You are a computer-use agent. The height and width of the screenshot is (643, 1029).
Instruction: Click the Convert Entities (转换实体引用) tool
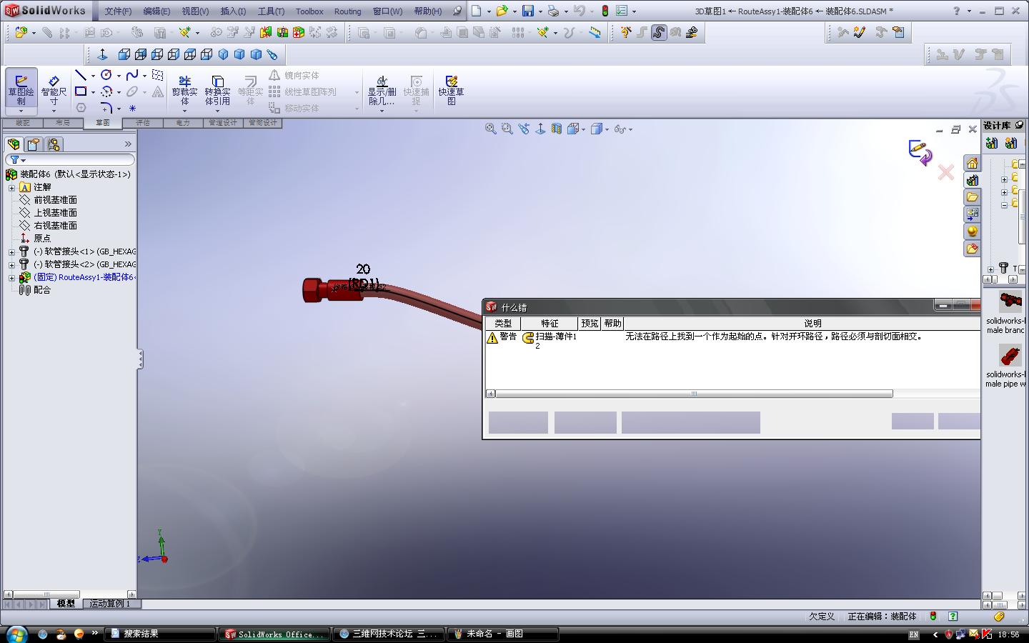click(x=218, y=90)
